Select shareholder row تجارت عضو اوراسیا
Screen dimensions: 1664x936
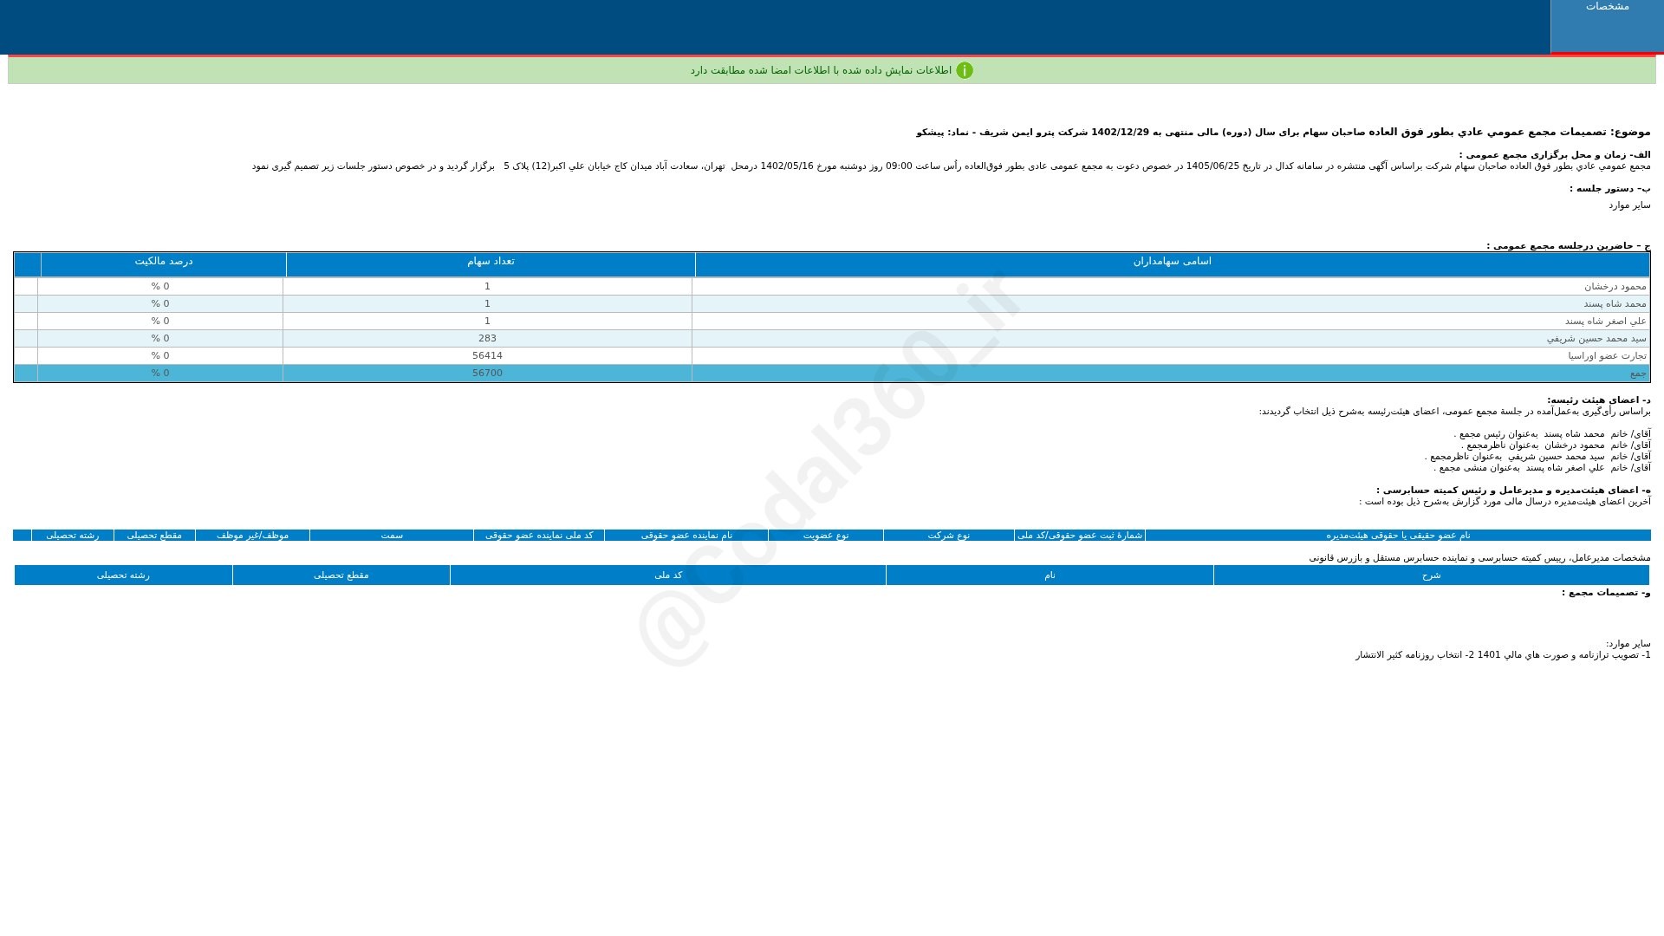[x=832, y=356]
